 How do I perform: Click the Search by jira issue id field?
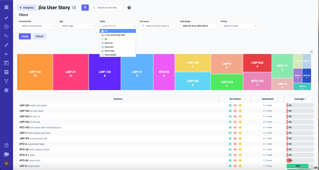coord(158,26)
